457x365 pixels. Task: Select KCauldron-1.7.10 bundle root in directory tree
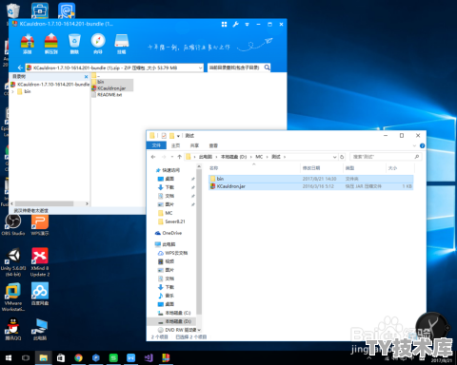(50, 85)
